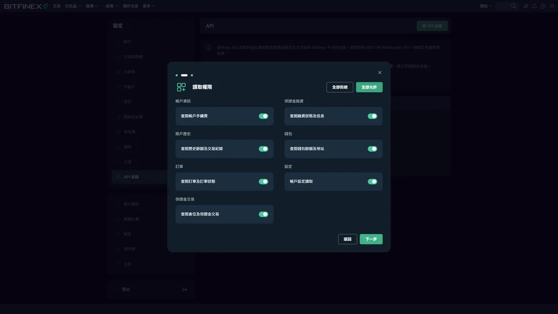Toggle 查閱融資狀態及信息 permission switch
558x314 pixels.
point(372,116)
